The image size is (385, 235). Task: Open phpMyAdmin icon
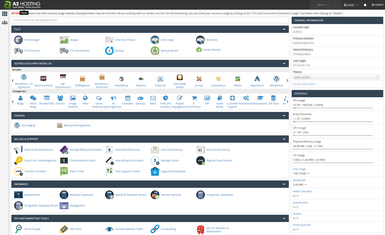18,195
